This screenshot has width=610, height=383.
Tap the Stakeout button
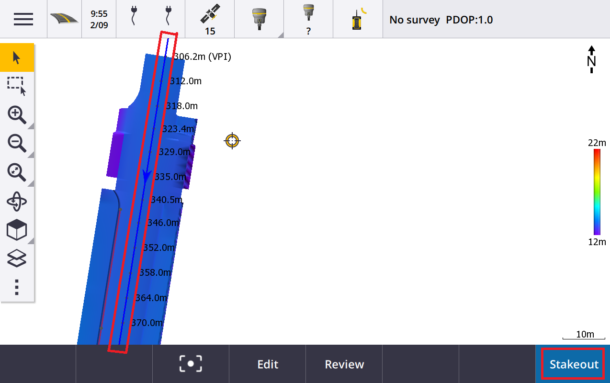[574, 364]
